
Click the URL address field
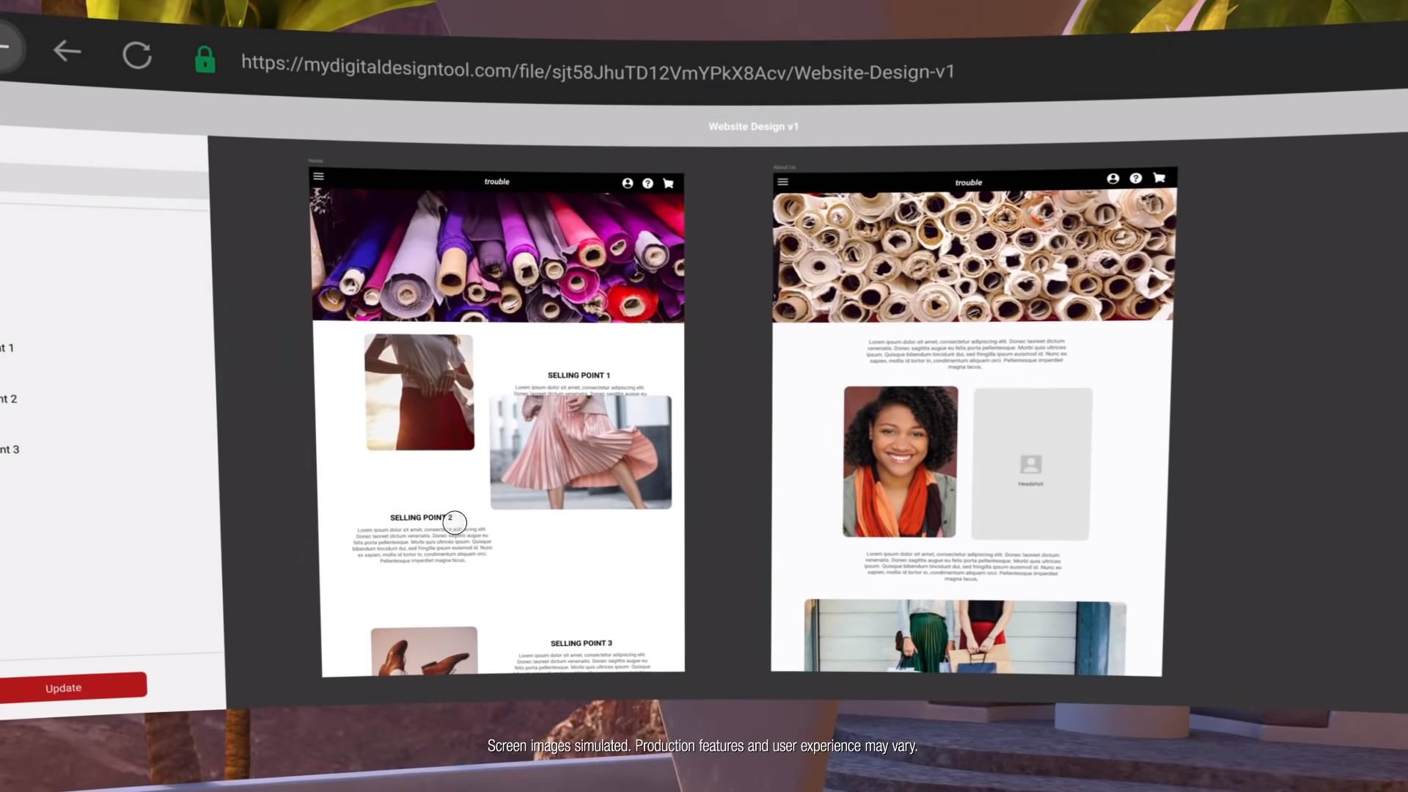coord(598,69)
